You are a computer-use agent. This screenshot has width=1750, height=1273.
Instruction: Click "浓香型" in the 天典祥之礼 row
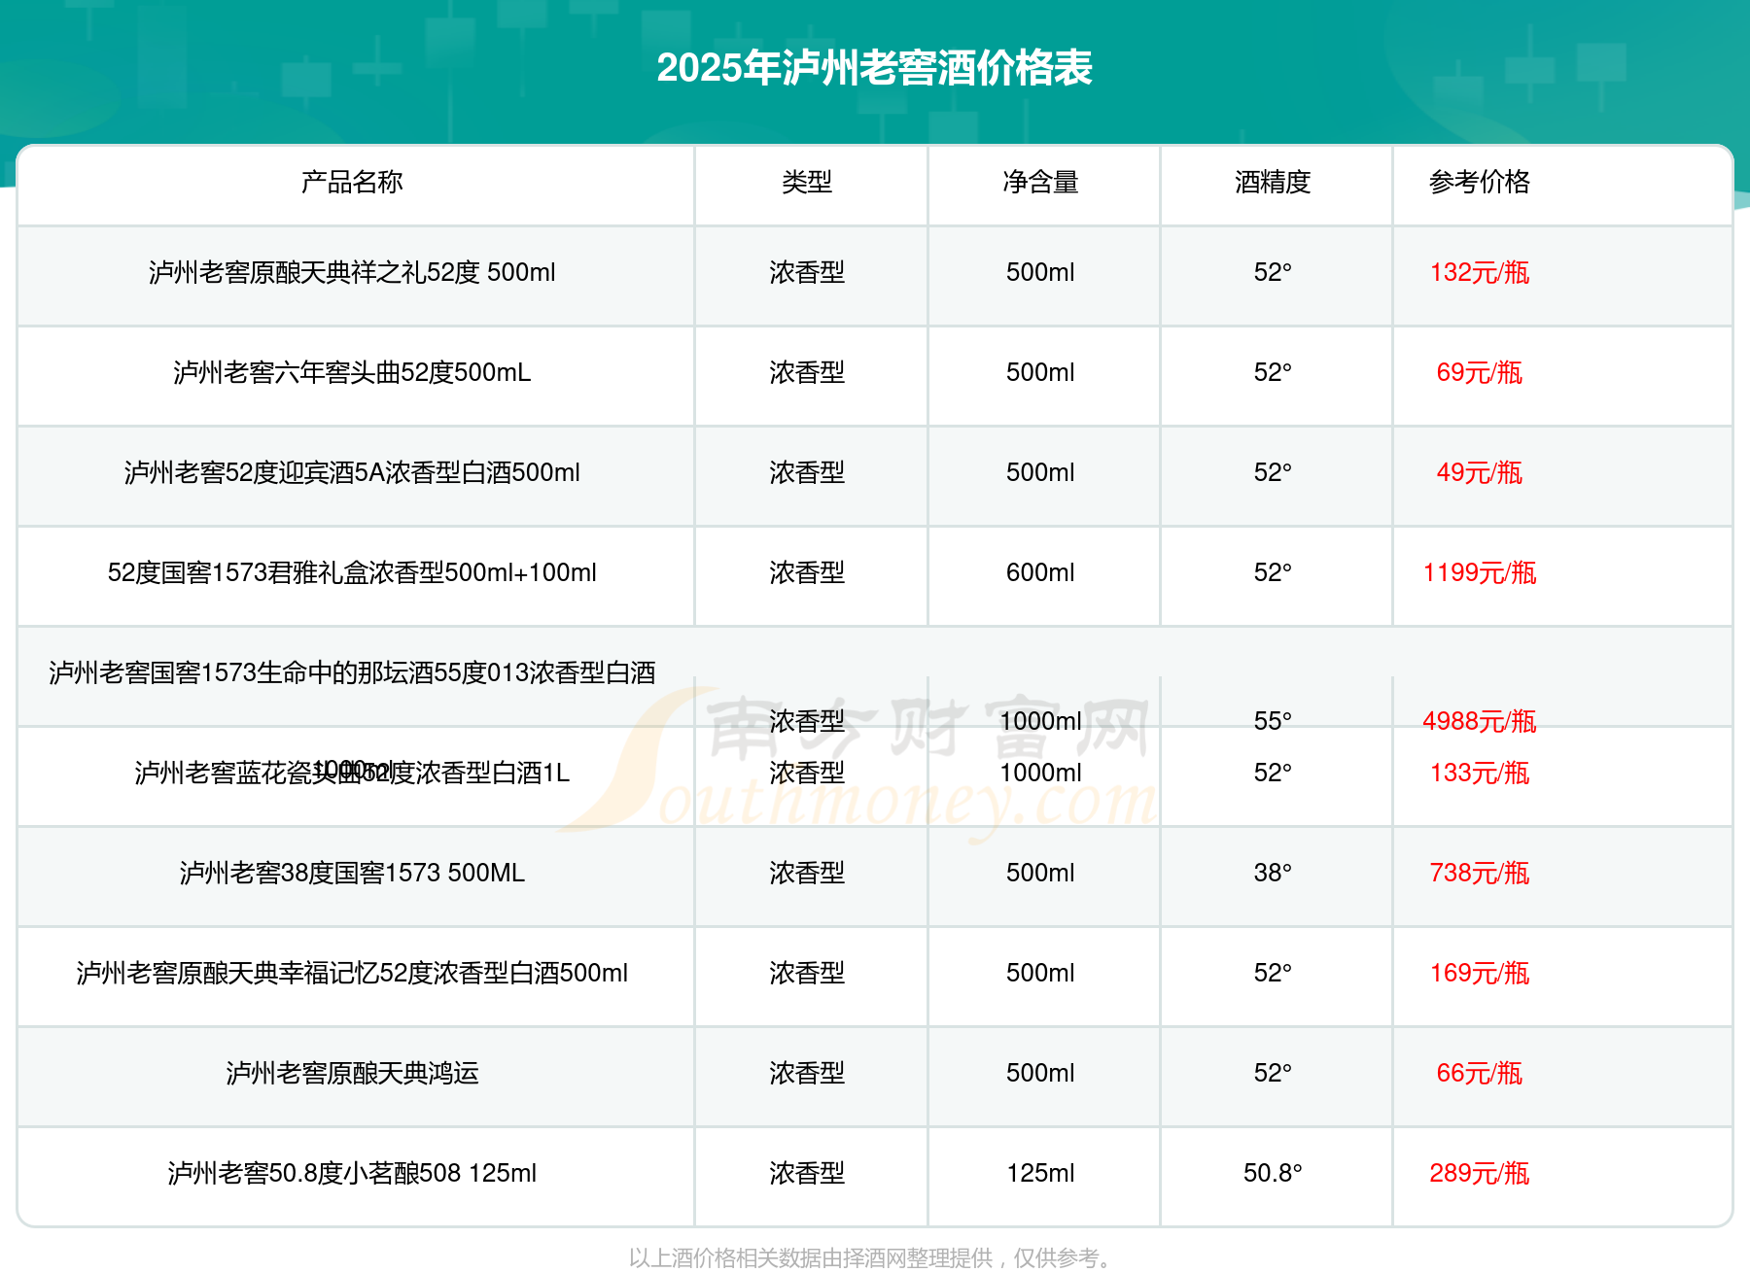click(x=807, y=272)
